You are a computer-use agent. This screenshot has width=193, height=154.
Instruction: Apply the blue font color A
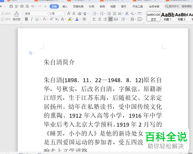coord(77,19)
